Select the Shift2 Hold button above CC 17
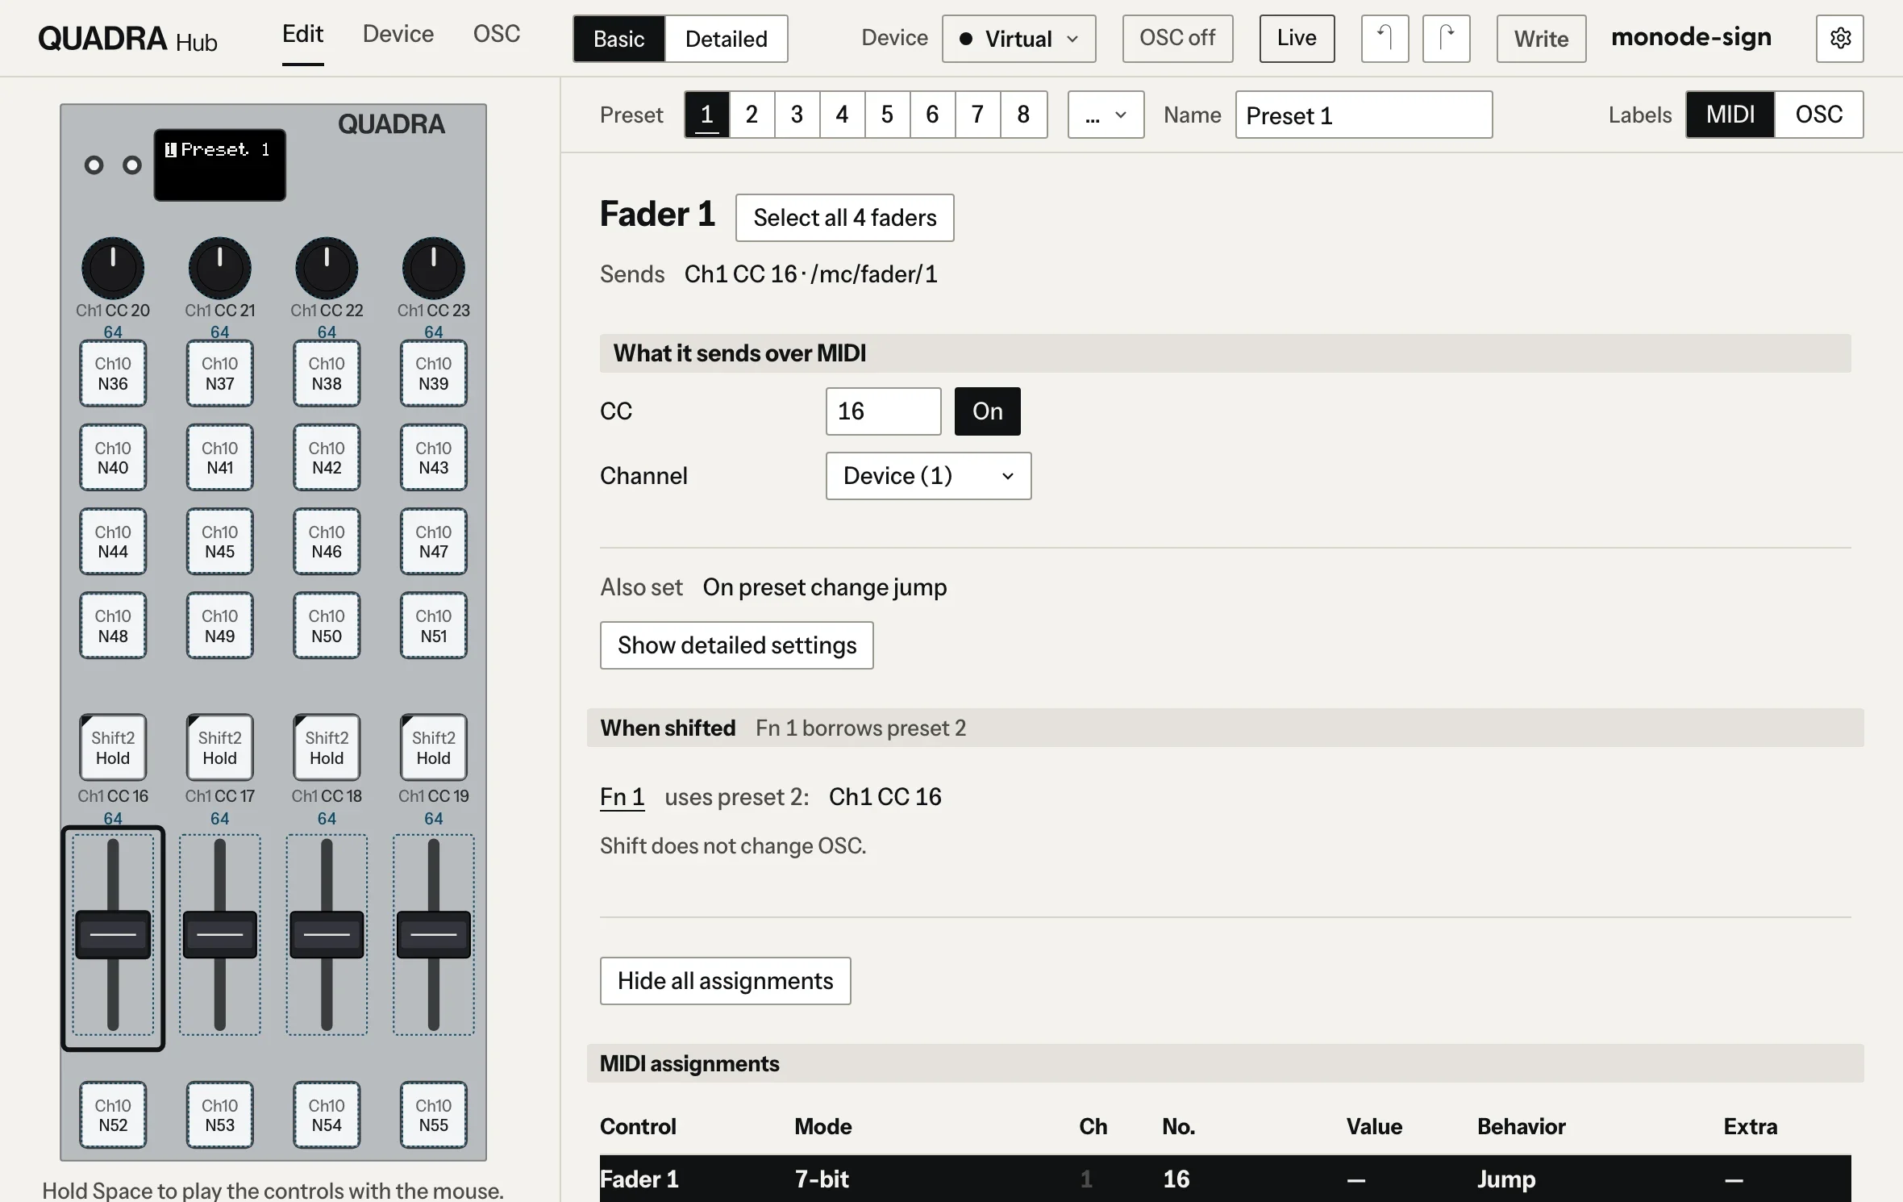The width and height of the screenshot is (1903, 1202). coord(219,747)
